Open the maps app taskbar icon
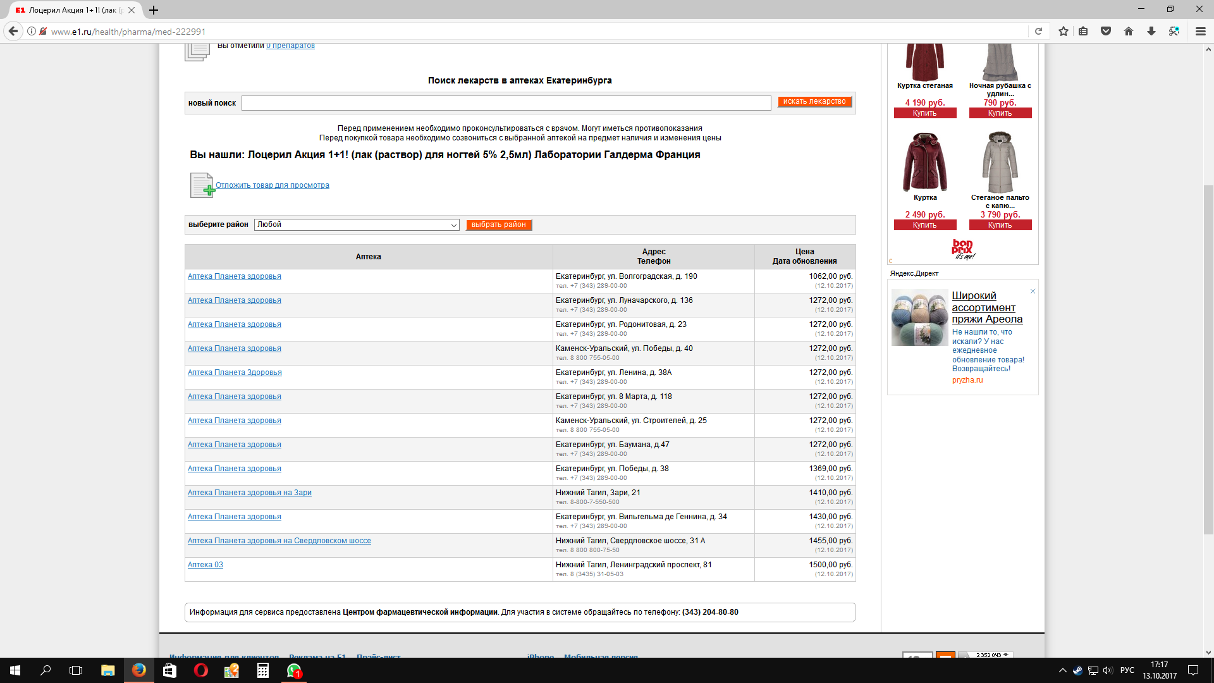 pyautogui.click(x=231, y=670)
